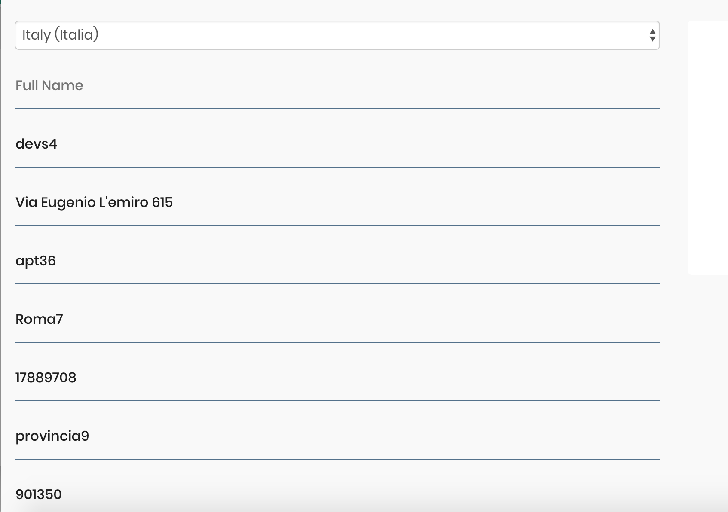728x512 pixels.
Task: Click the (Italia) text in country selector
Action: 76,35
